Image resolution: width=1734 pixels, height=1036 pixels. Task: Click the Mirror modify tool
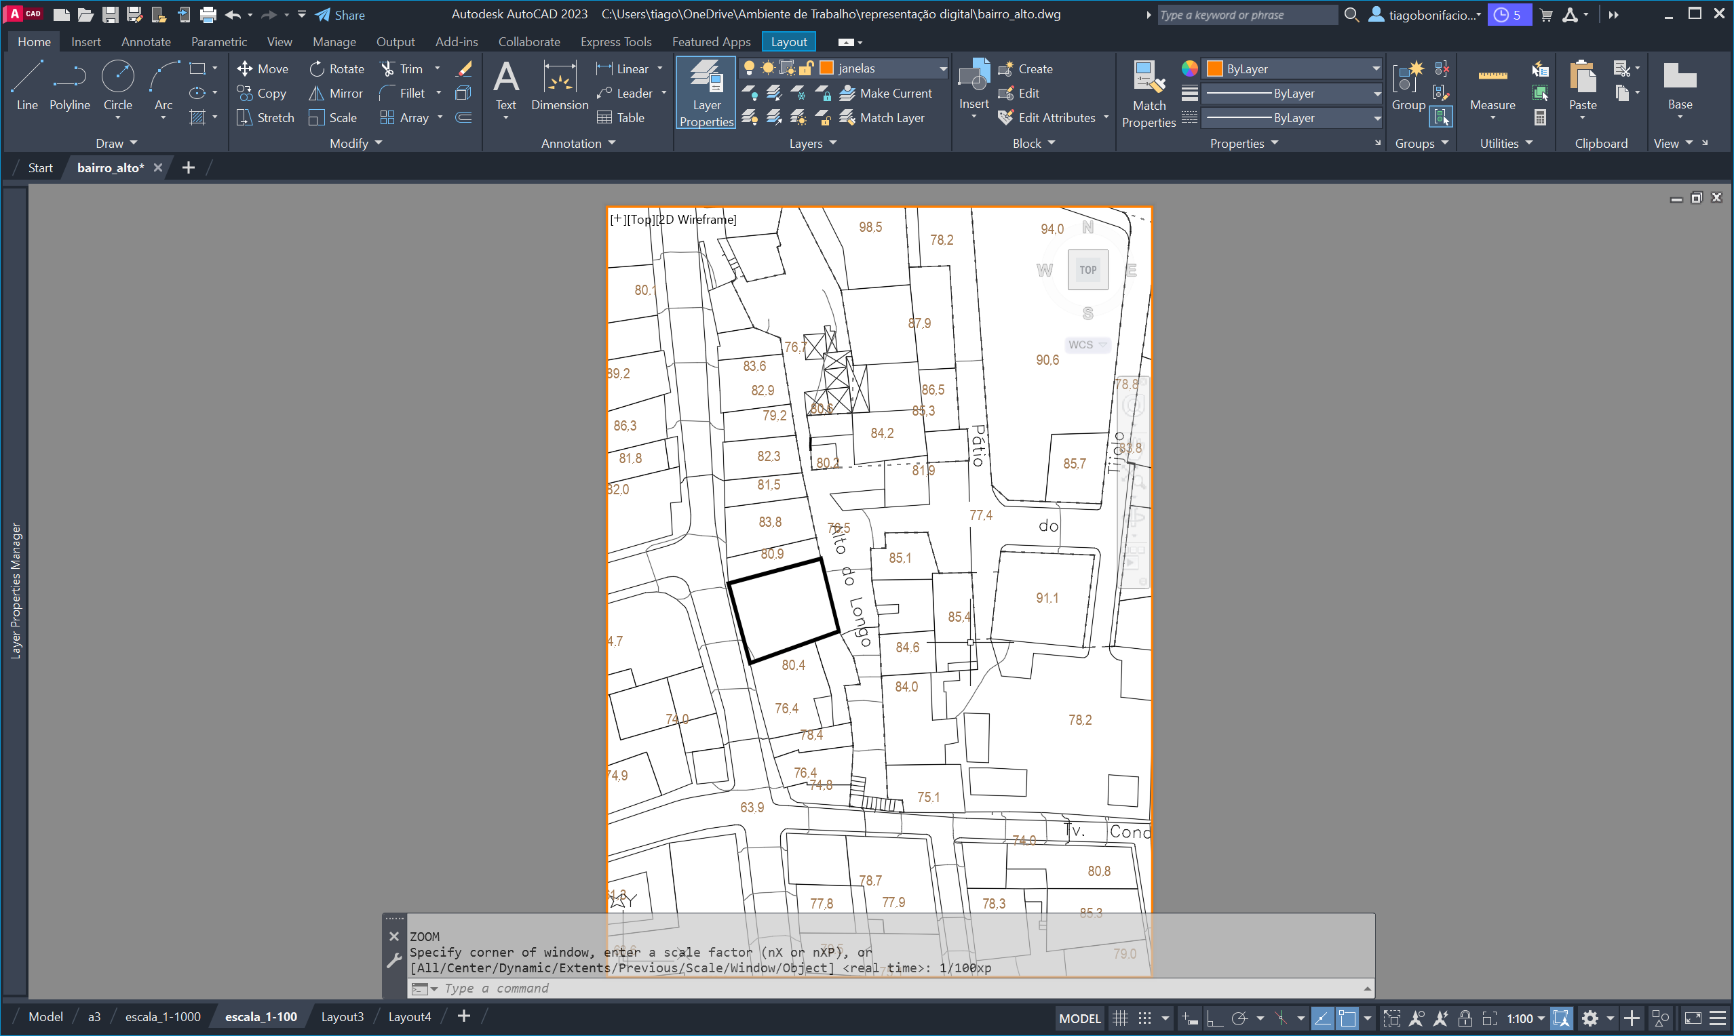[x=336, y=93]
